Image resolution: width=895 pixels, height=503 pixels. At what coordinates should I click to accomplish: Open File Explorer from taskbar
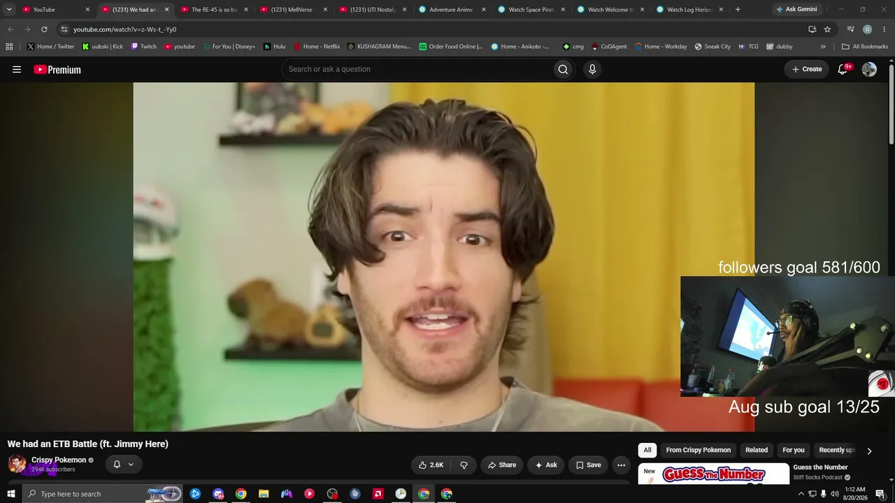click(x=264, y=494)
